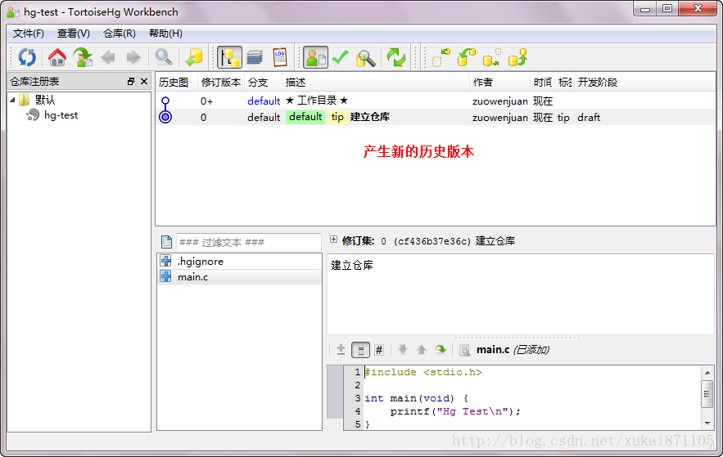723x457 pixels.
Task: Click the file list status filter icon
Action: coord(166,242)
